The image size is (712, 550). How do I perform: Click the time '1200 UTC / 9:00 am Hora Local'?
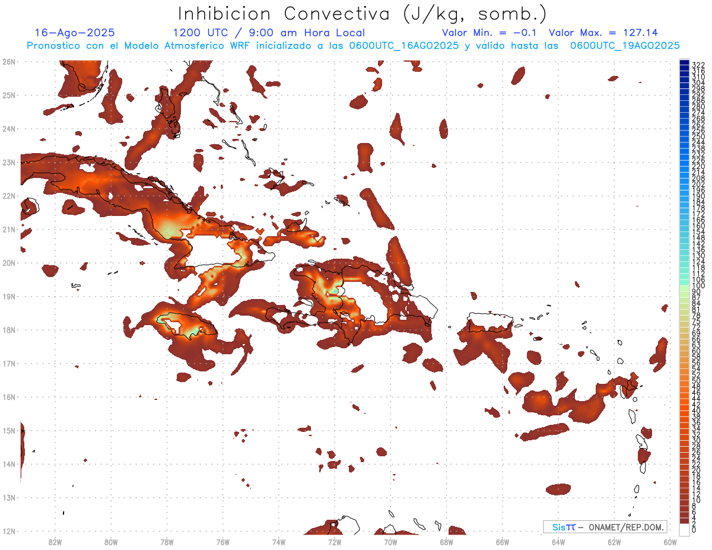pos(269,33)
